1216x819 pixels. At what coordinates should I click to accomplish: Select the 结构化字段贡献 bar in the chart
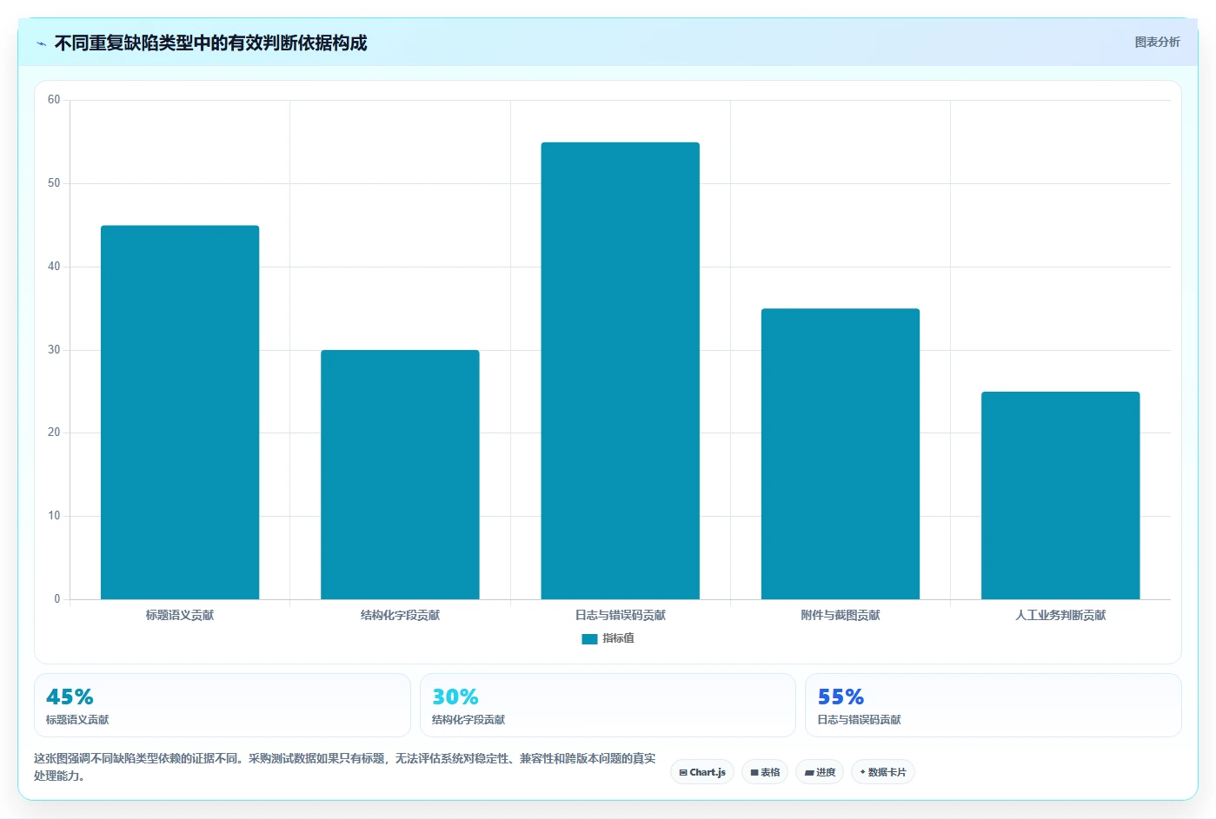tap(400, 474)
